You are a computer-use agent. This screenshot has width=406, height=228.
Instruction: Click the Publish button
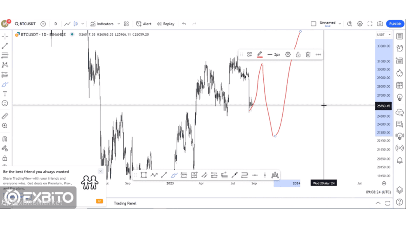tap(395, 24)
